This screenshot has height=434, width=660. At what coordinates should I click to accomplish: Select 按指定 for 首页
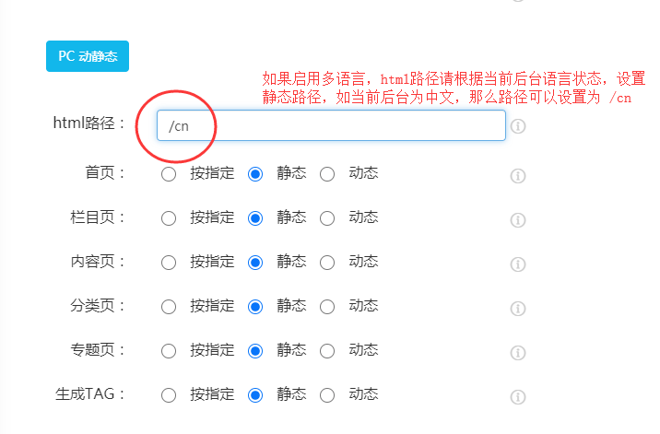169,173
